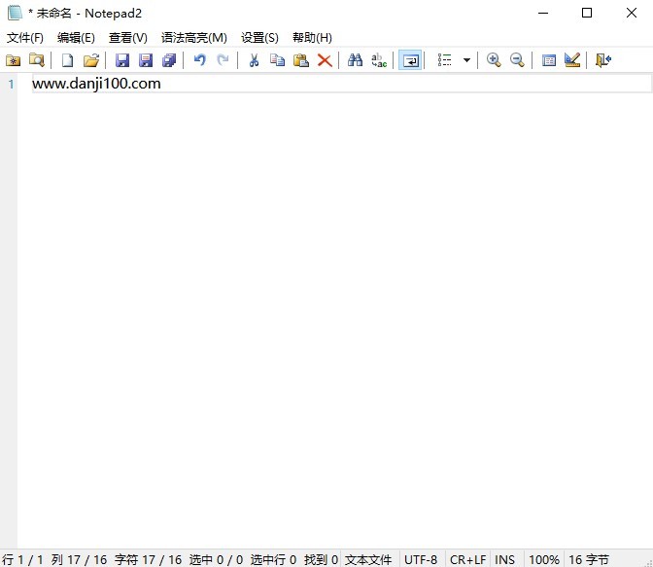Click the UTF-8 encoding status field
The image size is (653, 567).
tap(421, 559)
